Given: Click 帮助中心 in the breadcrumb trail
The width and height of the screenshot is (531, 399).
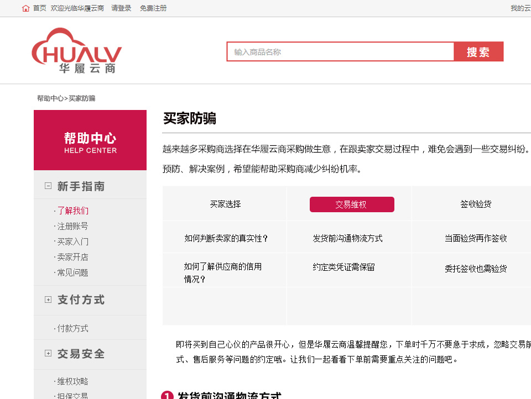Looking at the screenshot, I should coord(49,97).
